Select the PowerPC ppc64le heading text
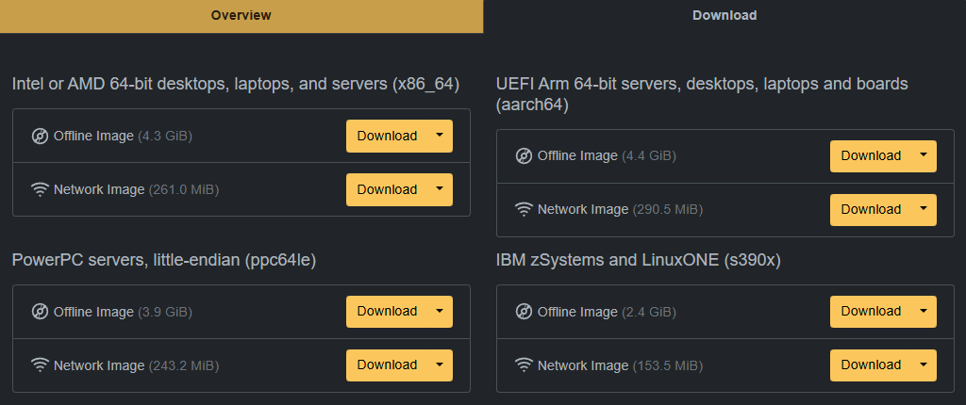The height and width of the screenshot is (405, 966). tap(164, 261)
